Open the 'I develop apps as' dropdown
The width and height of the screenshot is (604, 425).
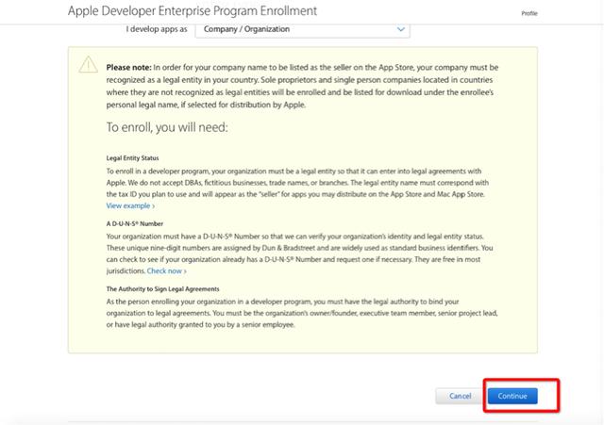(x=302, y=29)
